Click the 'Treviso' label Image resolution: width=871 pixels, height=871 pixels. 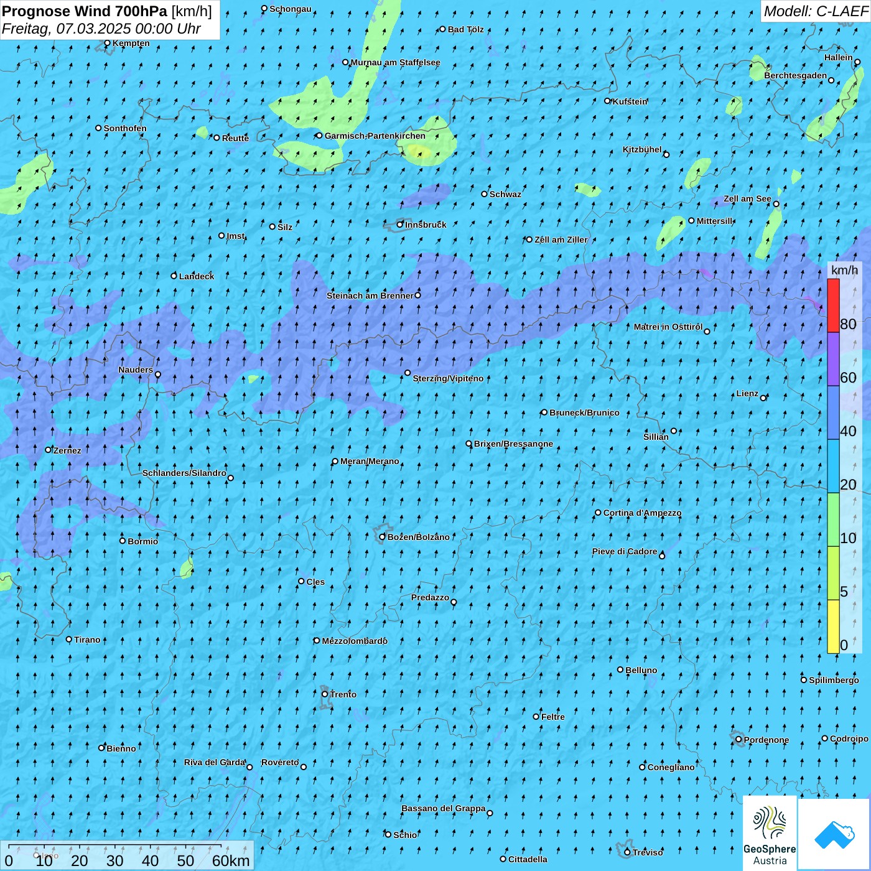tap(648, 852)
